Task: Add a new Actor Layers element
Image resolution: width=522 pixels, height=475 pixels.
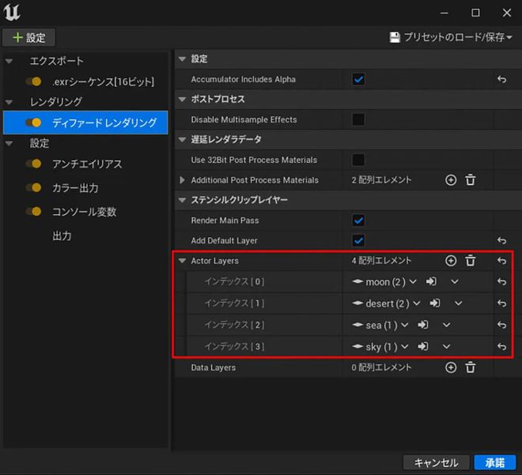Action: pos(451,261)
